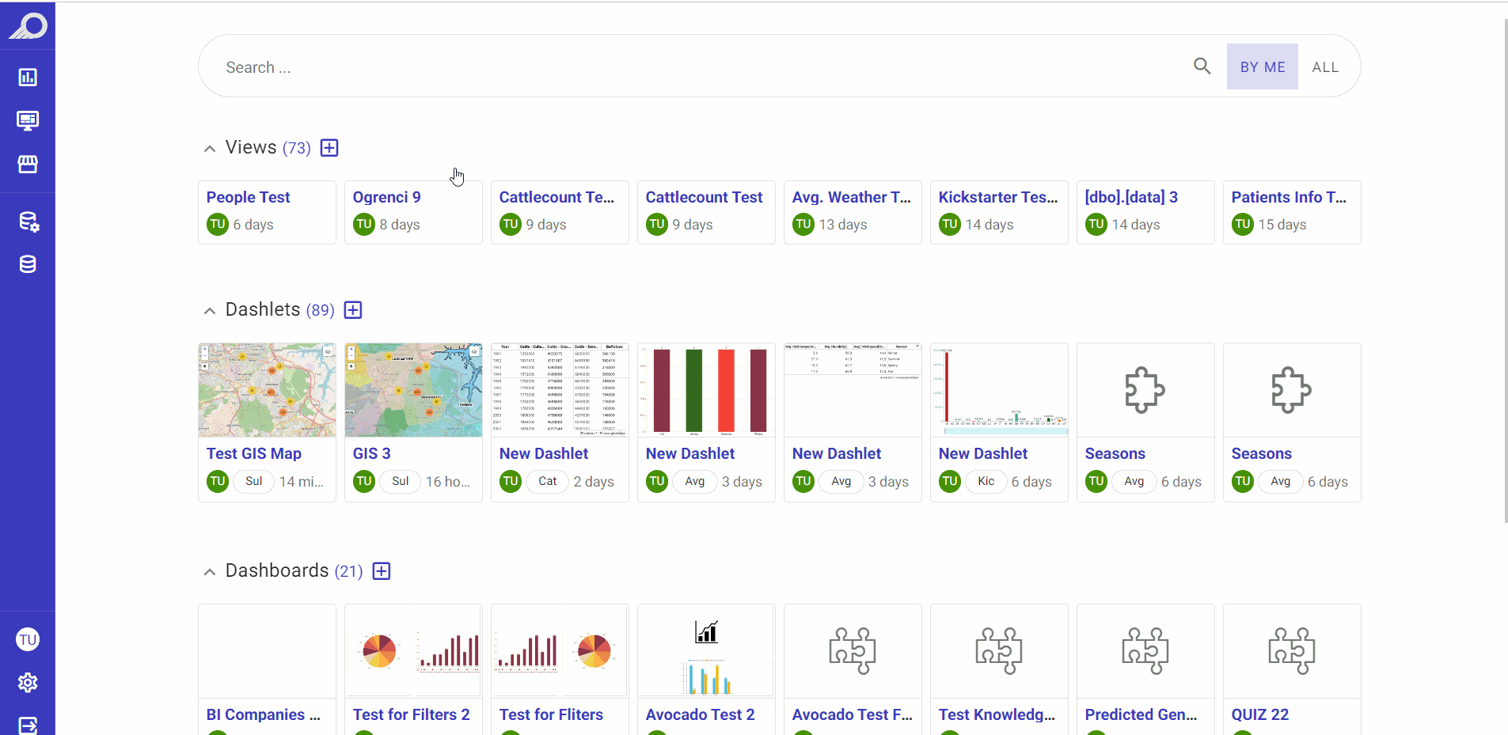This screenshot has width=1508, height=735.
Task: Open the Test GIS Map thumbnail
Action: 267,390
